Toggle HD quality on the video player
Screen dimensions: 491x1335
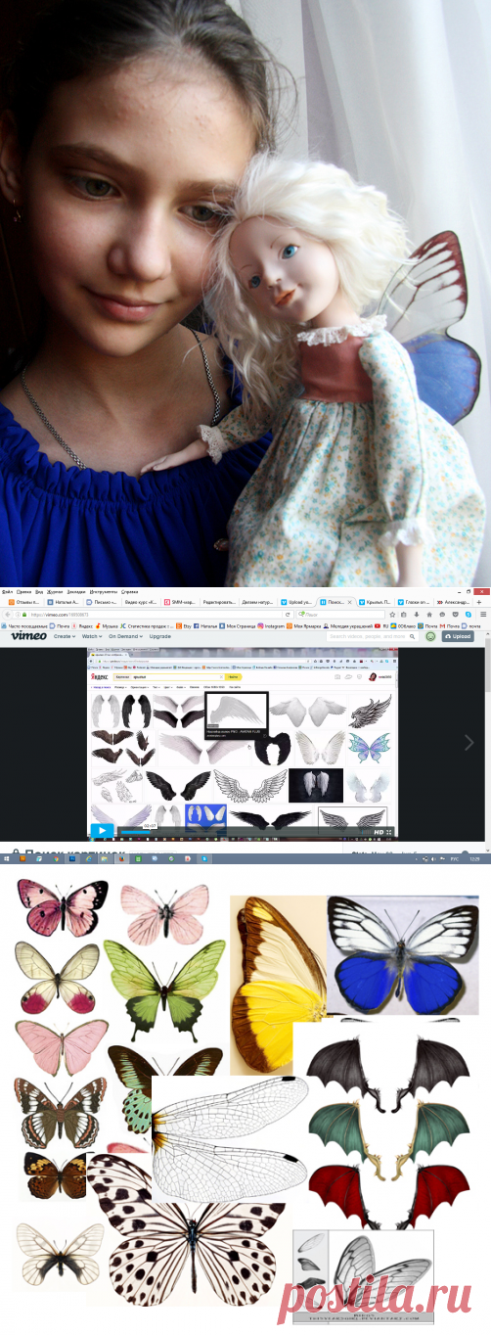click(379, 831)
